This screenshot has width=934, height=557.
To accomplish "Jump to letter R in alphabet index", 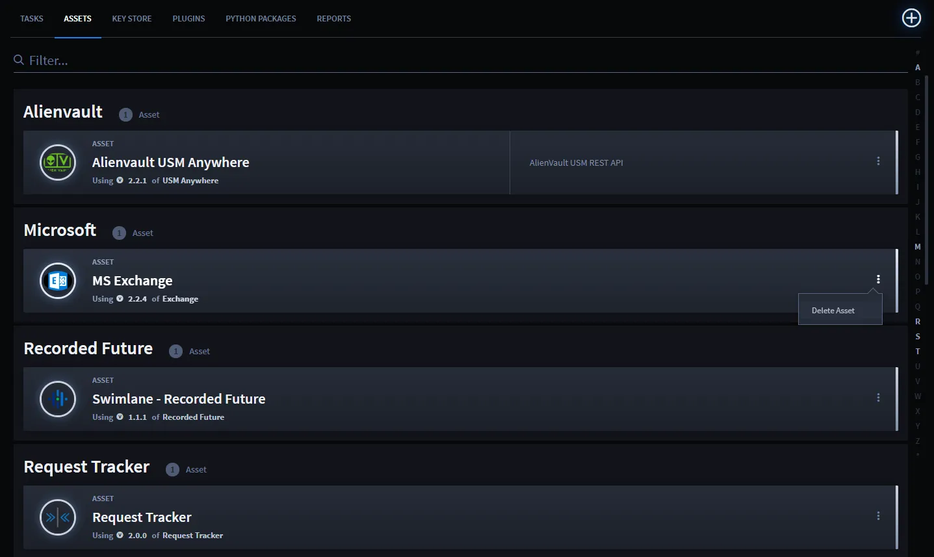I will click(x=918, y=322).
